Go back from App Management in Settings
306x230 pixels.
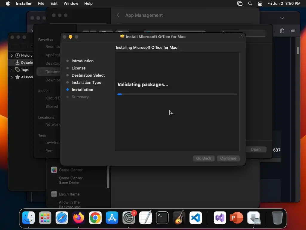coord(118,15)
